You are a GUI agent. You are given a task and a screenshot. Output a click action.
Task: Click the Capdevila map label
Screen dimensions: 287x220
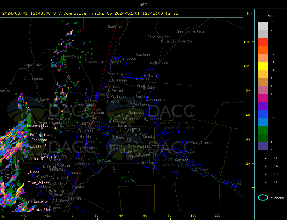coord(94,62)
